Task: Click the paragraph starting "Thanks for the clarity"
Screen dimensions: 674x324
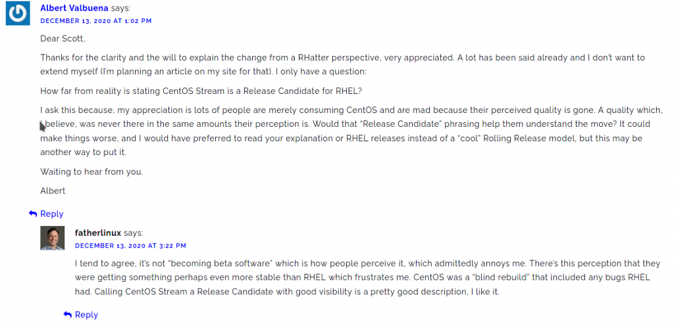Action: point(342,64)
